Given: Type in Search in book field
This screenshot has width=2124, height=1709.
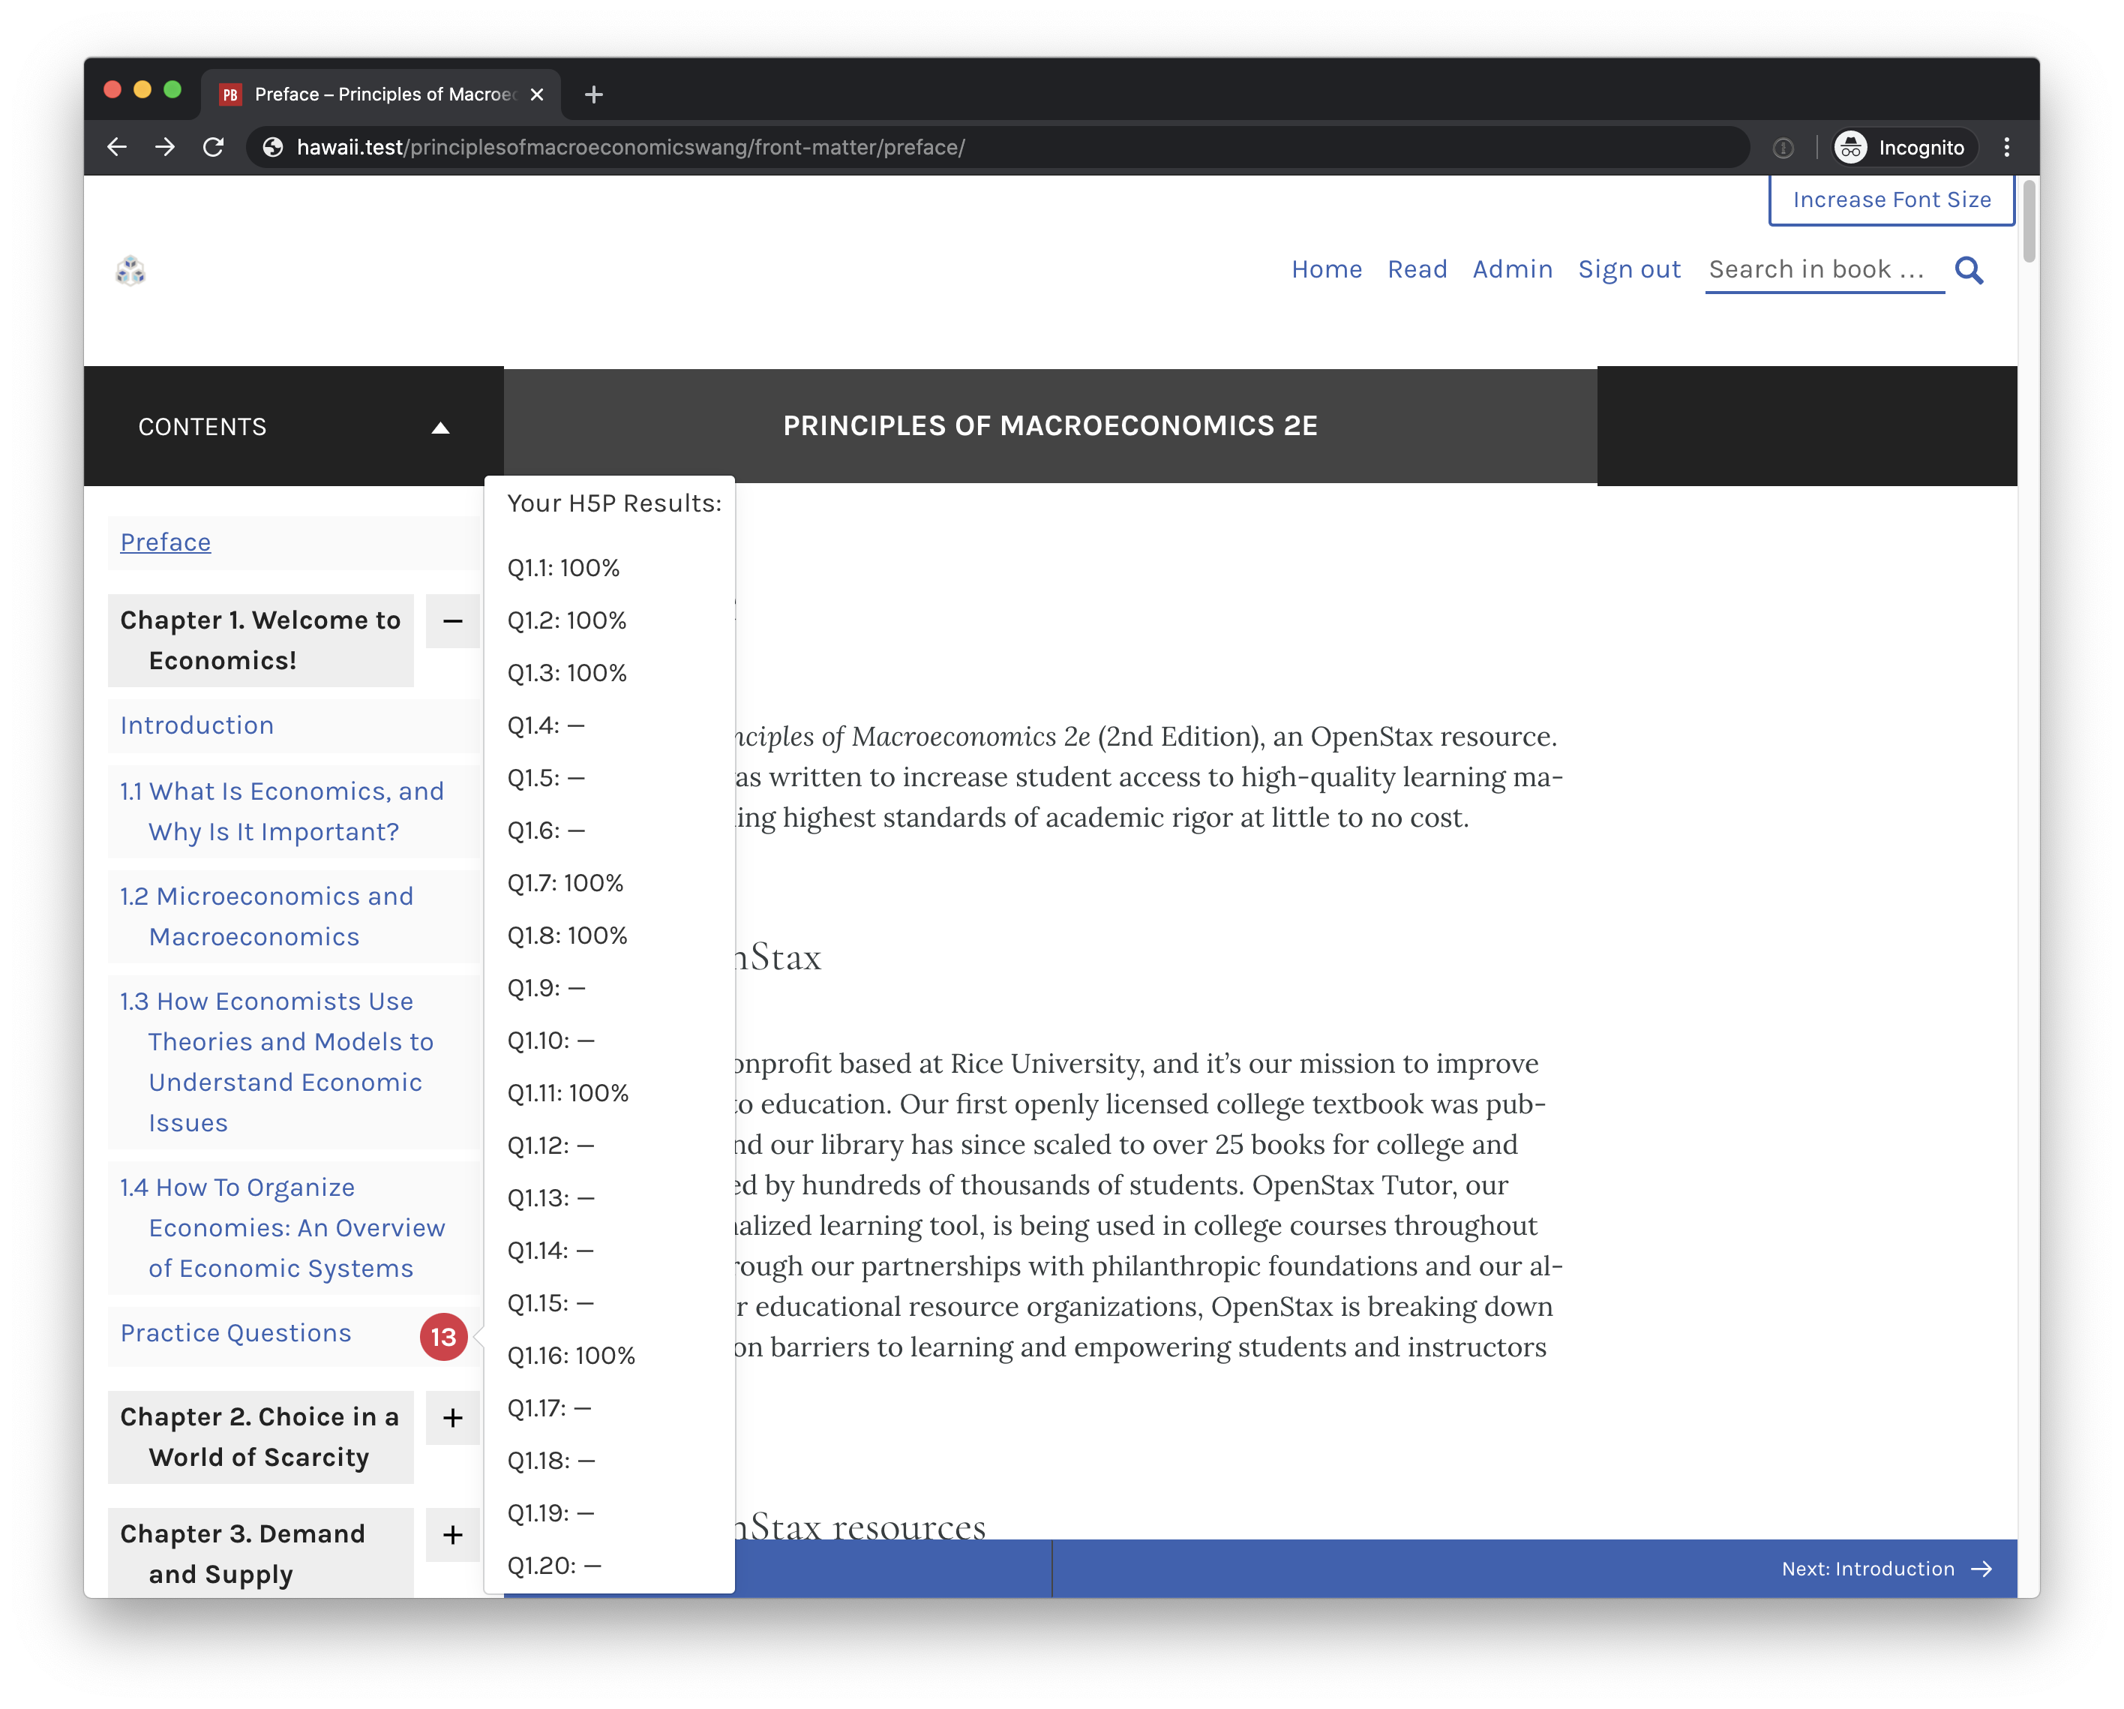Looking at the screenshot, I should tap(1825, 270).
